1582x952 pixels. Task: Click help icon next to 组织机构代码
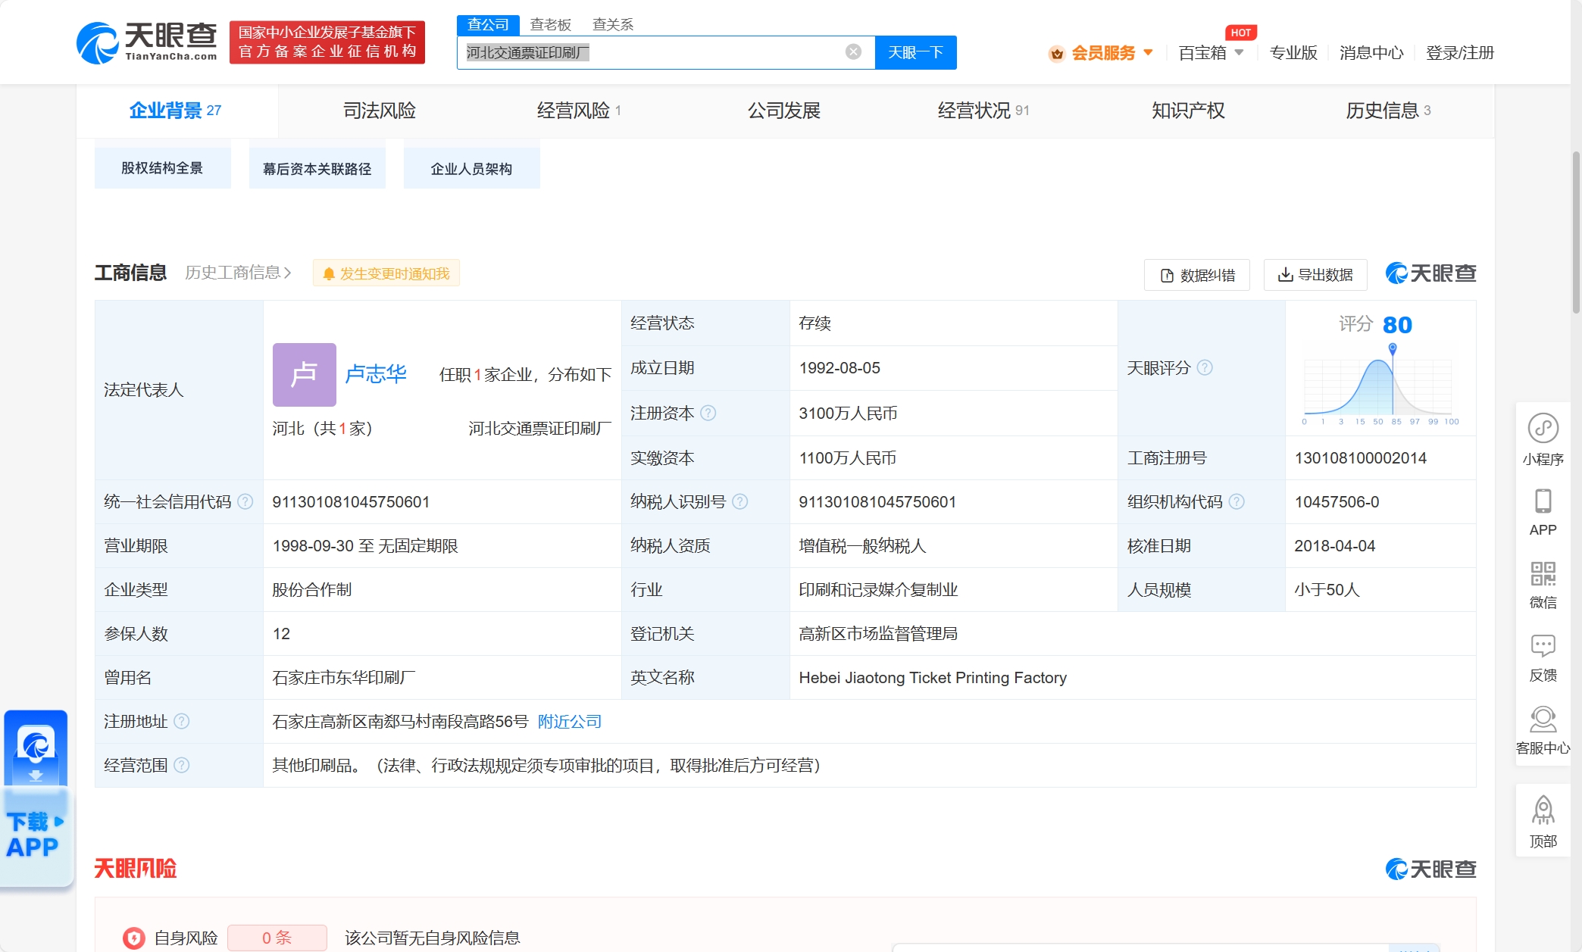pos(1237,501)
